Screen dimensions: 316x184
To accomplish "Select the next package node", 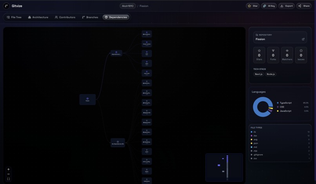I will pyautogui.click(x=147, y=53).
